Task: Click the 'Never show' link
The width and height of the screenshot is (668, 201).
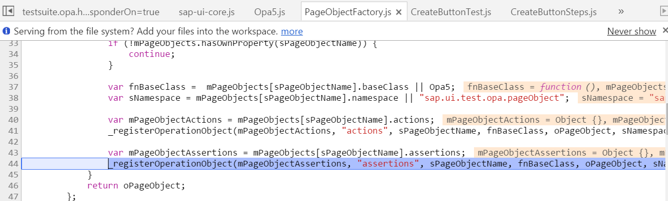Action: 631,31
